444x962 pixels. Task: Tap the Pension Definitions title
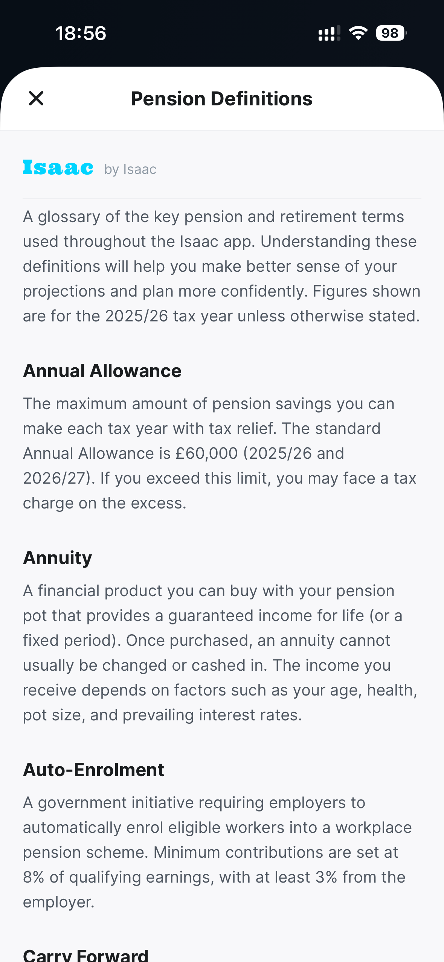221,99
